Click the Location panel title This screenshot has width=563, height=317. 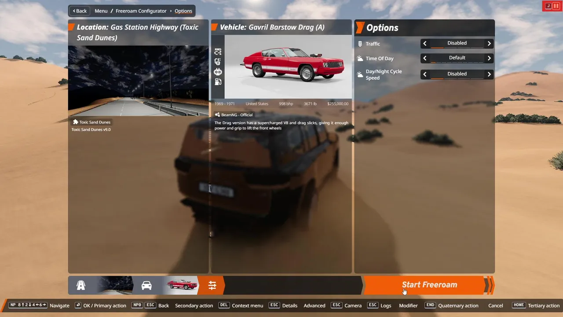tap(137, 32)
